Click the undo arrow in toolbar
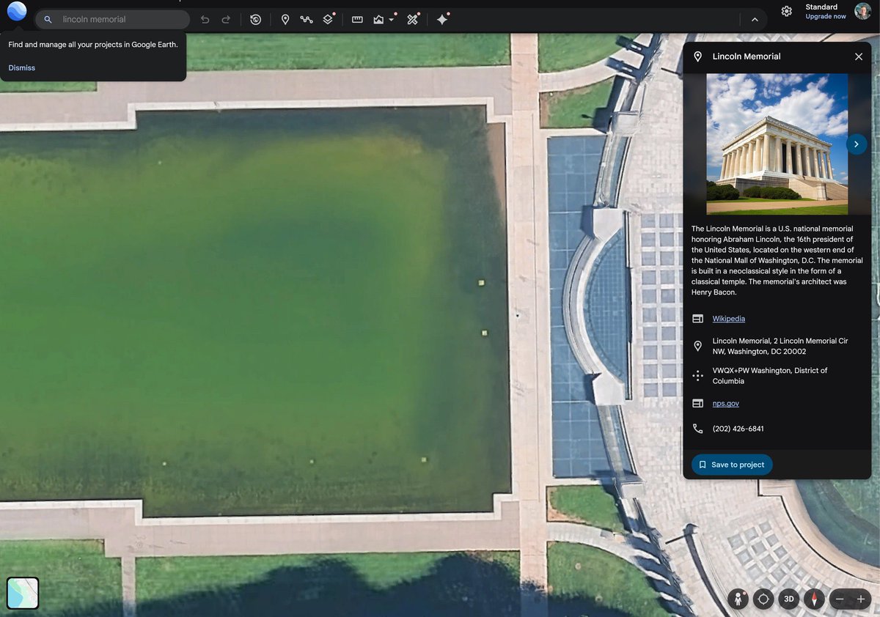Screen dimensions: 880x617 click(205, 20)
